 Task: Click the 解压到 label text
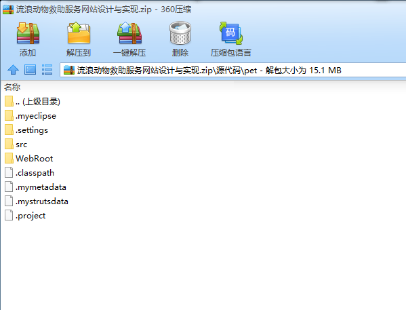(x=79, y=53)
